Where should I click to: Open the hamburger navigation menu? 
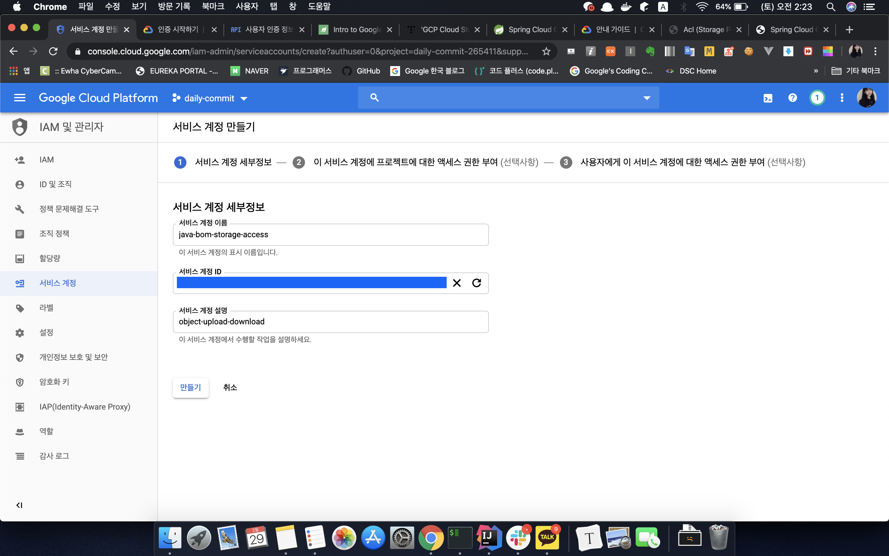pos(19,98)
